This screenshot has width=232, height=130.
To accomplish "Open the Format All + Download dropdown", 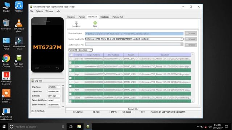I will [80, 50].
